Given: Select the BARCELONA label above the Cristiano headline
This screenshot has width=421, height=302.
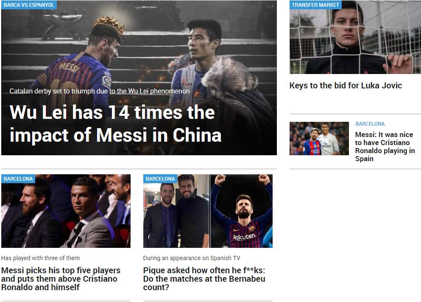Looking at the screenshot, I should 370,124.
